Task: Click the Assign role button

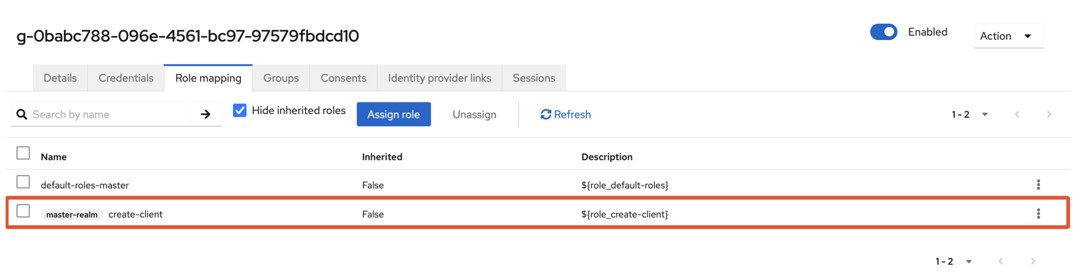Action: [393, 114]
